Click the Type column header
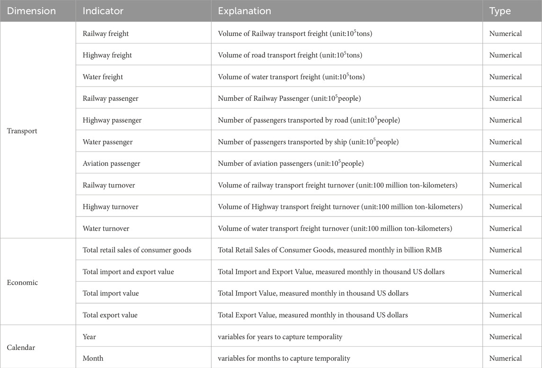Viewport: 542px width, 368px height. point(500,11)
